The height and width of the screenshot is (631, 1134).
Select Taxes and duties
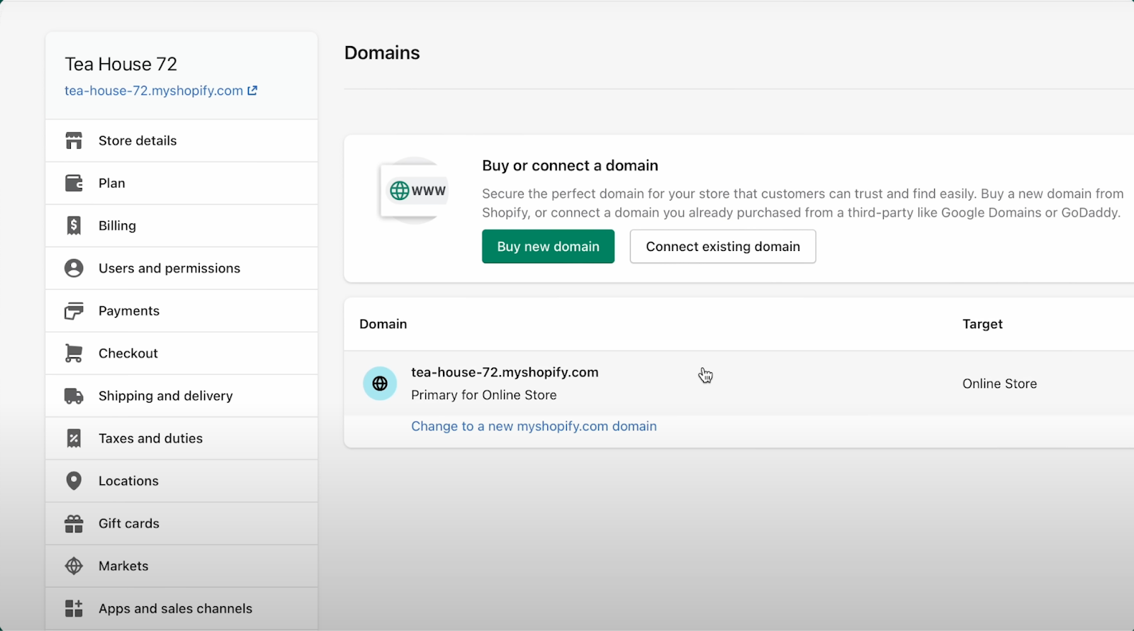tap(181, 438)
